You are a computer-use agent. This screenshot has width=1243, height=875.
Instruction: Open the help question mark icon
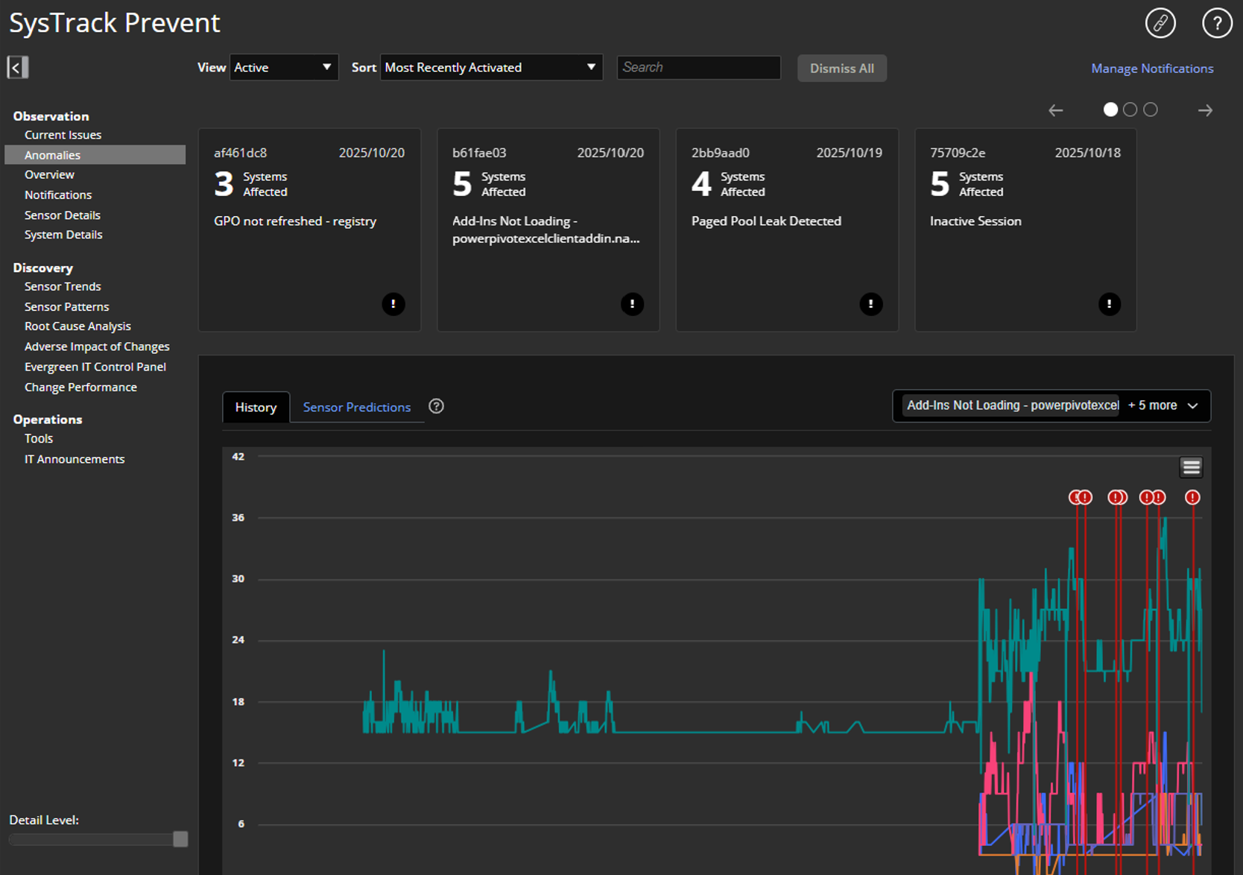1216,23
